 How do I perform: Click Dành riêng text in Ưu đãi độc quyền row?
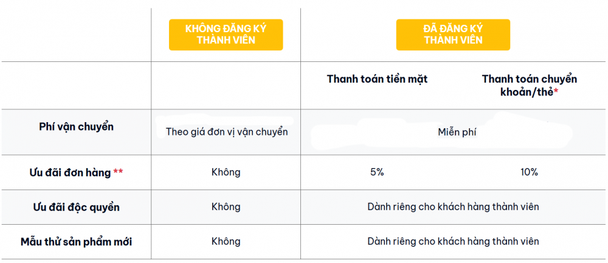(454, 207)
